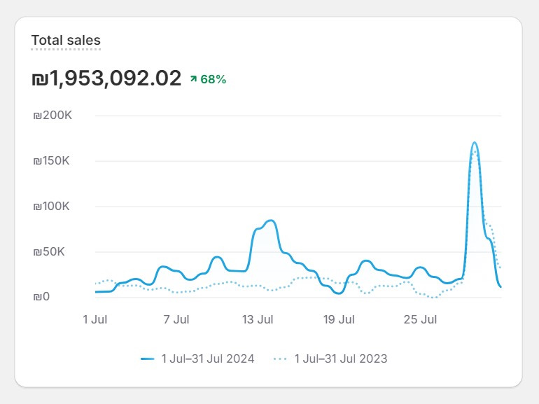This screenshot has width=539, height=404.
Task: Click the dotted line swatch for 2023 legend
Action: pos(280,358)
